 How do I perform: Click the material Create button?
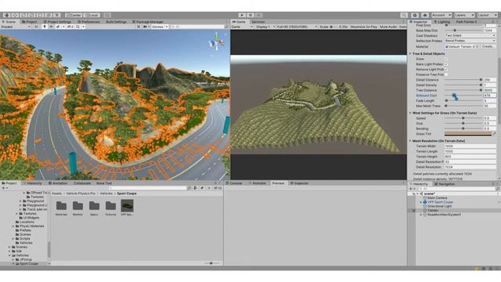coord(488,46)
